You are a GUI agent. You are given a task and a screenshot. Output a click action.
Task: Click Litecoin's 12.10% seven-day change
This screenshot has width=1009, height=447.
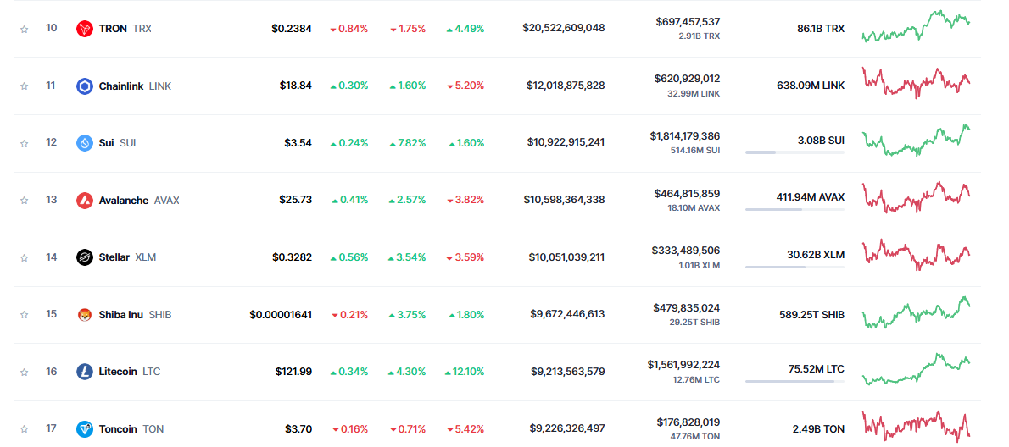465,371
